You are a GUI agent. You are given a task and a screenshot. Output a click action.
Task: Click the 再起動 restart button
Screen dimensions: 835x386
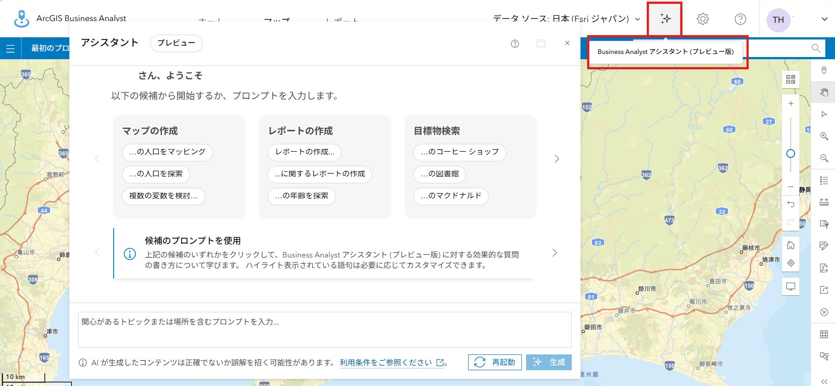click(x=495, y=362)
